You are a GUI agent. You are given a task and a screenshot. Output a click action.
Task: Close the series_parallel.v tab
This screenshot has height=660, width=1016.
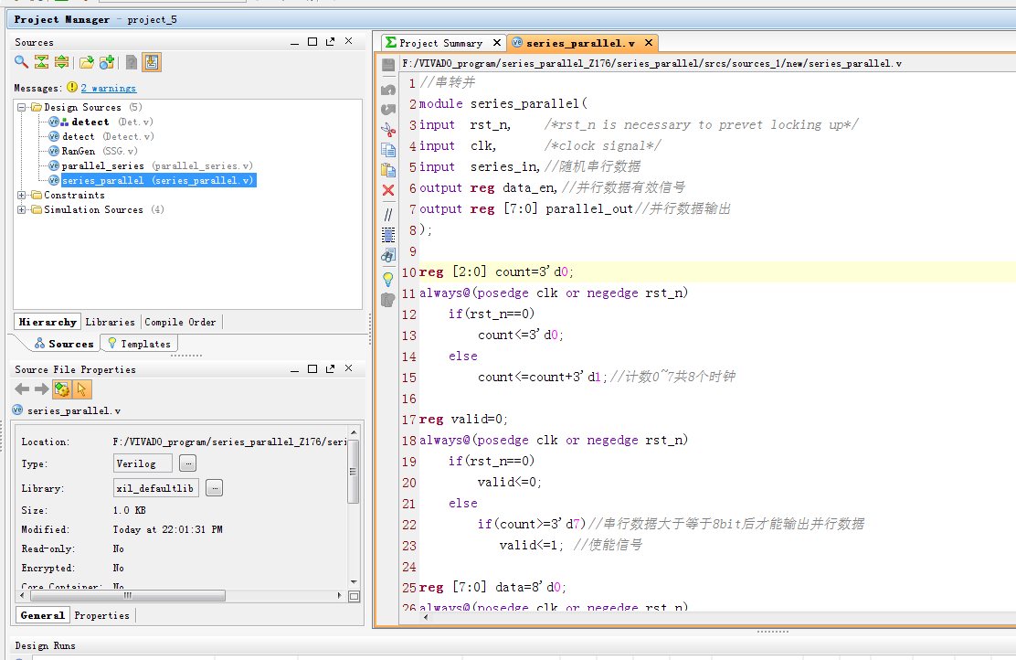(649, 43)
